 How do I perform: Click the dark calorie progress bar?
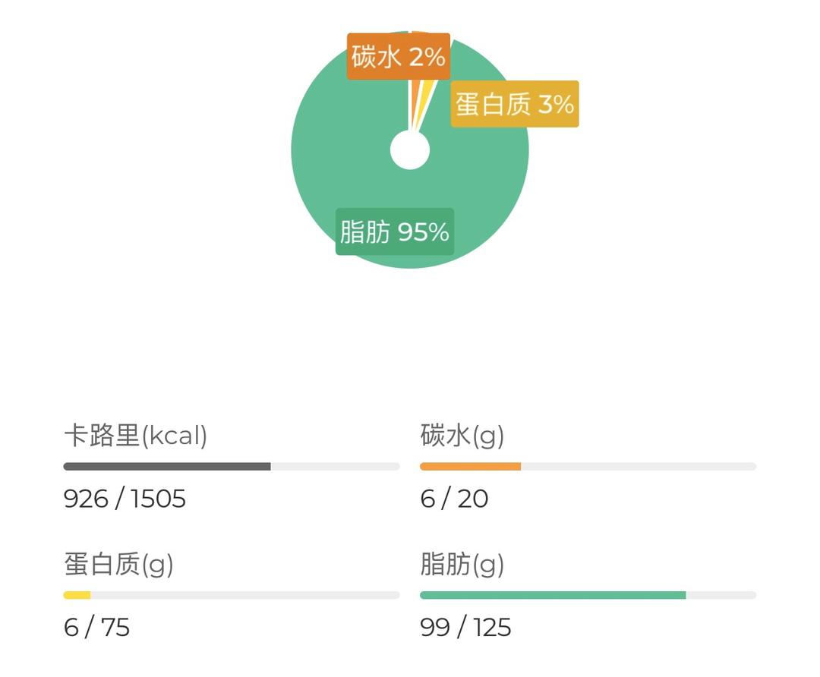pos(167,466)
